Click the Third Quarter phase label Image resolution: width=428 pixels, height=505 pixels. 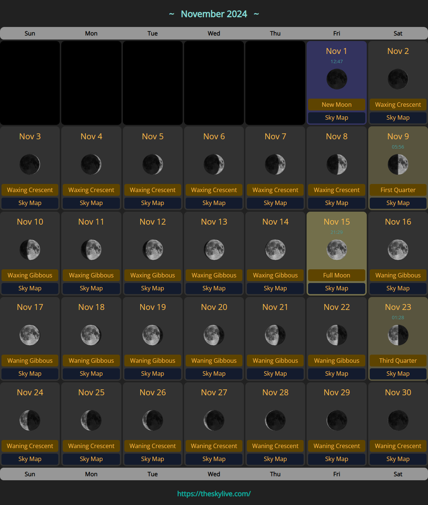pyautogui.click(x=398, y=361)
